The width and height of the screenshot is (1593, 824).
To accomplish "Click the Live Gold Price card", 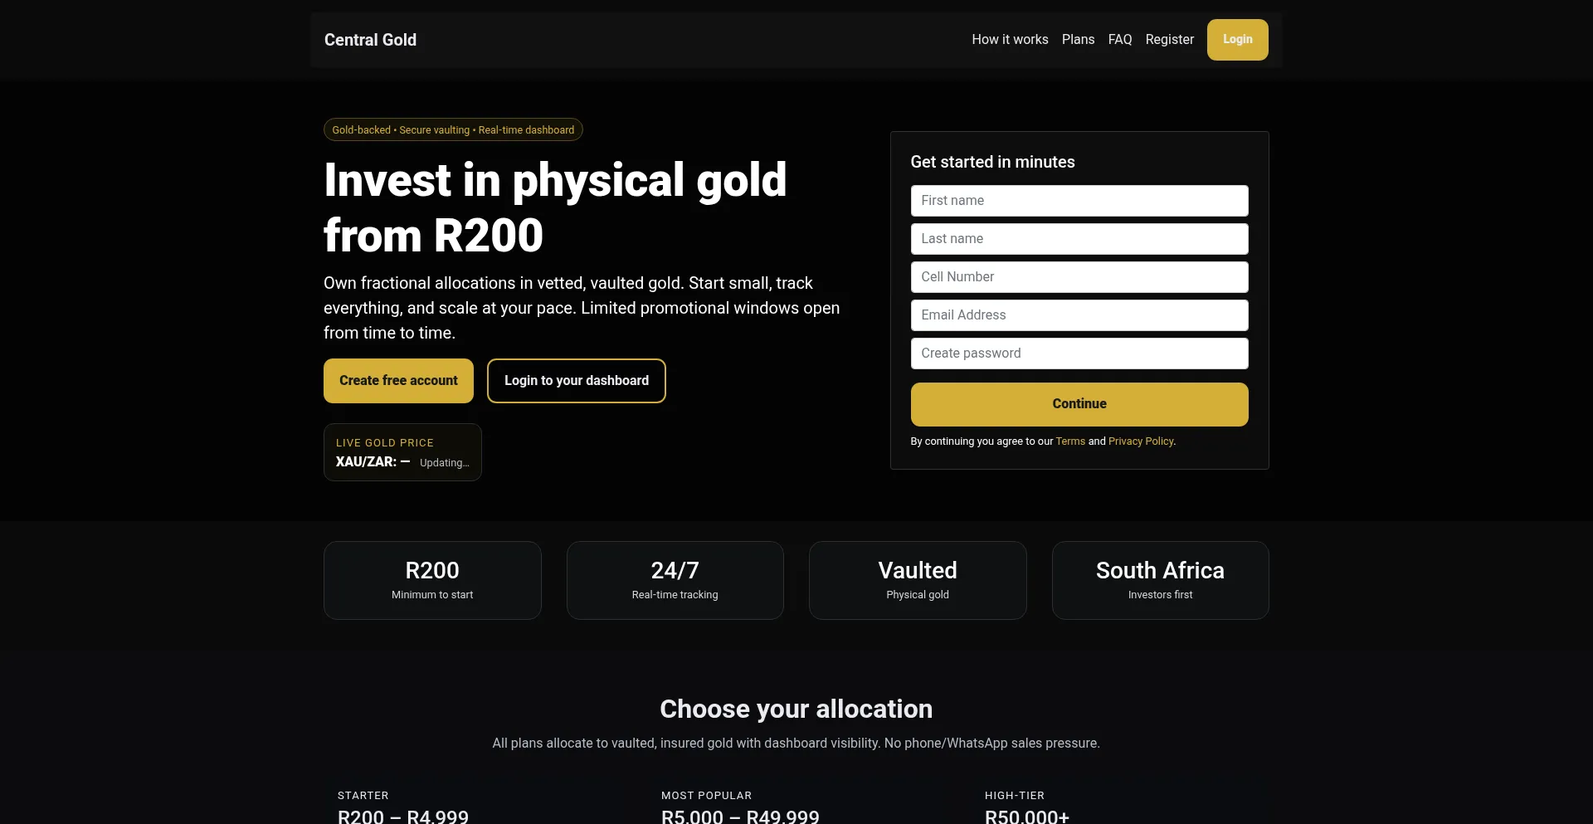I will pyautogui.click(x=402, y=452).
